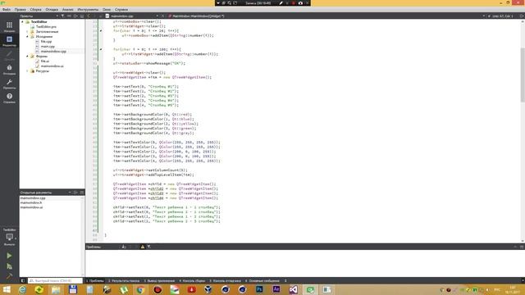Open file.ui in the project tree
525x295 pixels.
pos(45,61)
